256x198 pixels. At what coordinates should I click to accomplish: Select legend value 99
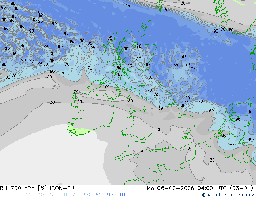pos(110,195)
